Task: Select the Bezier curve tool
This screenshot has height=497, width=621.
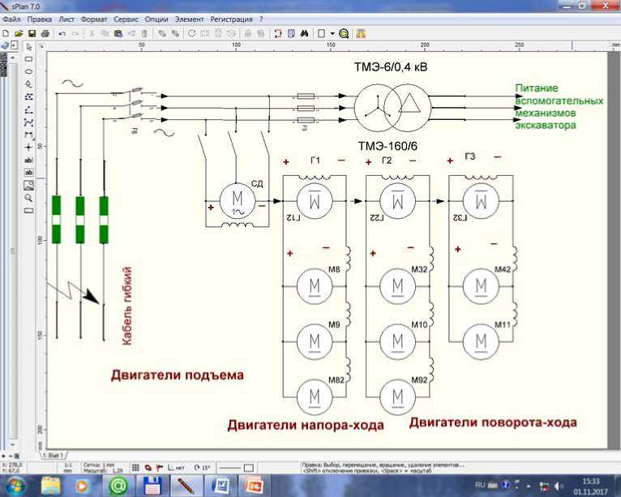Action: tap(28, 122)
